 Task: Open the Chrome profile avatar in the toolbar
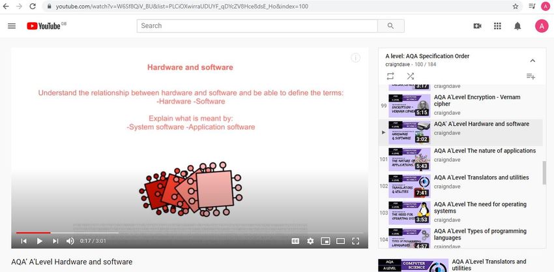pyautogui.click(x=546, y=6)
